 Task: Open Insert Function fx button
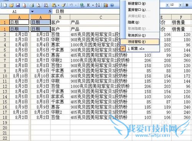click(x=50, y=11)
